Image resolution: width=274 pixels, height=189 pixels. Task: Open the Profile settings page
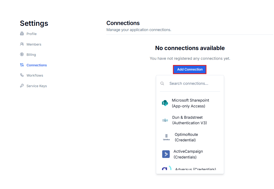pos(32,34)
